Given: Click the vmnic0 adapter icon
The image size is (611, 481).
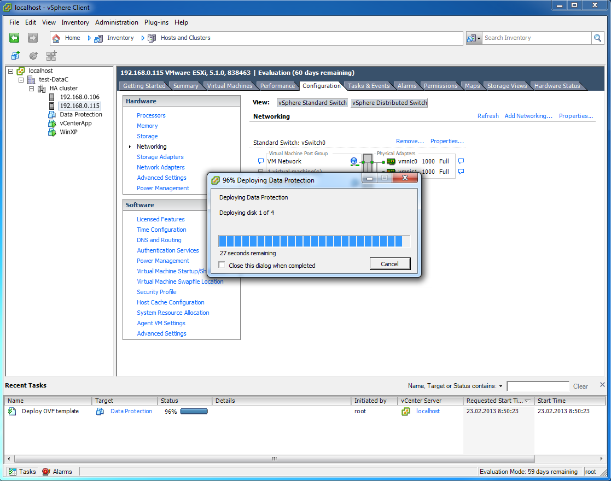Looking at the screenshot, I should click(391, 161).
